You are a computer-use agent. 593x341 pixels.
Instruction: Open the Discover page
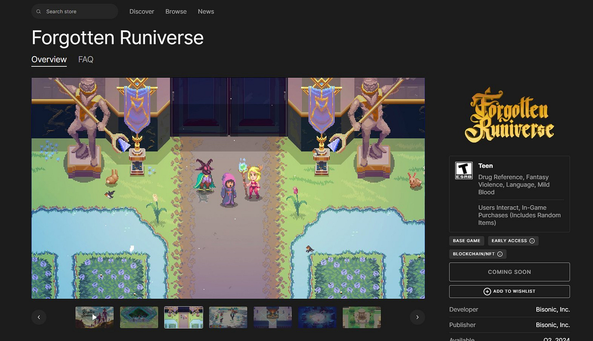(142, 11)
